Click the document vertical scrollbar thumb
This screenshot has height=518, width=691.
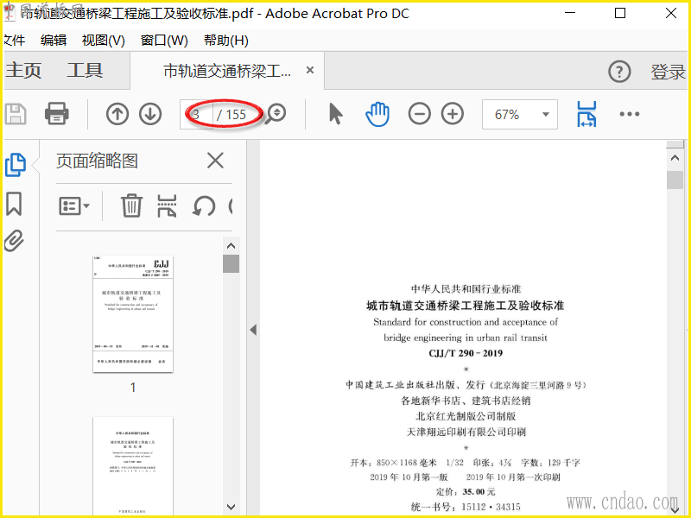675,180
